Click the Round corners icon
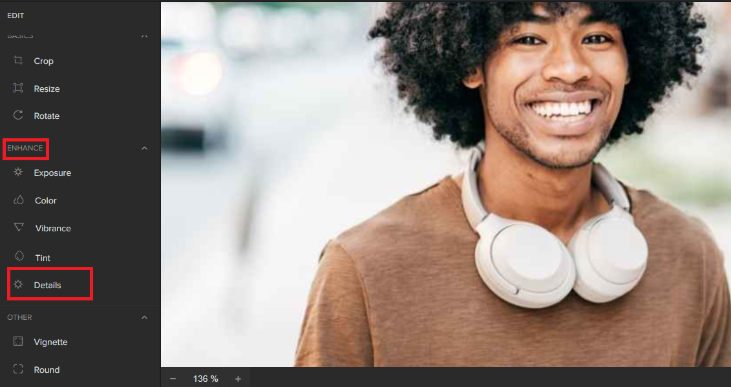Viewport: 731px width, 387px height. pos(19,370)
